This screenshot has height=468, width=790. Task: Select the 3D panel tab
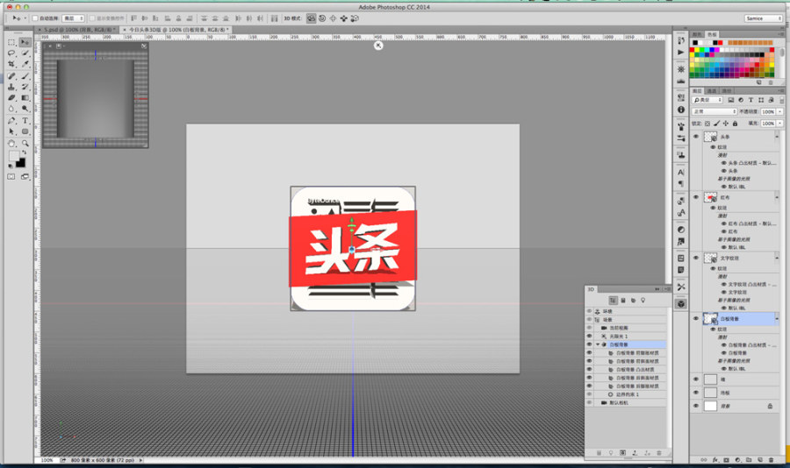(591, 289)
